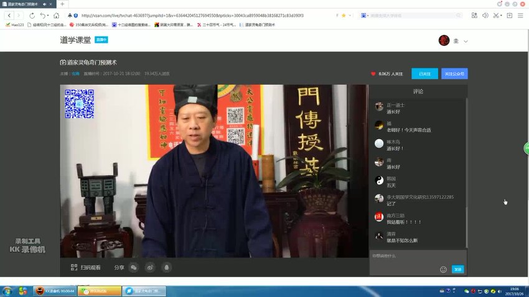Open the 350集 bookmark

88,25
